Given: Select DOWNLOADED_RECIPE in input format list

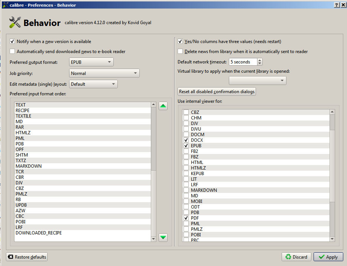Looking at the screenshot, I should click(x=82, y=233).
